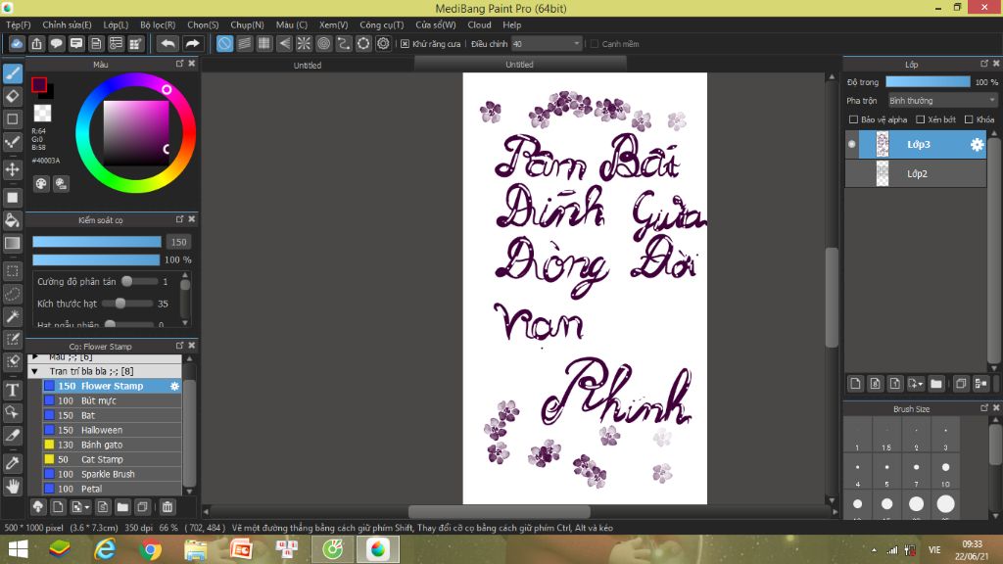Select the Text tool
The height and width of the screenshot is (564, 1003).
click(12, 390)
